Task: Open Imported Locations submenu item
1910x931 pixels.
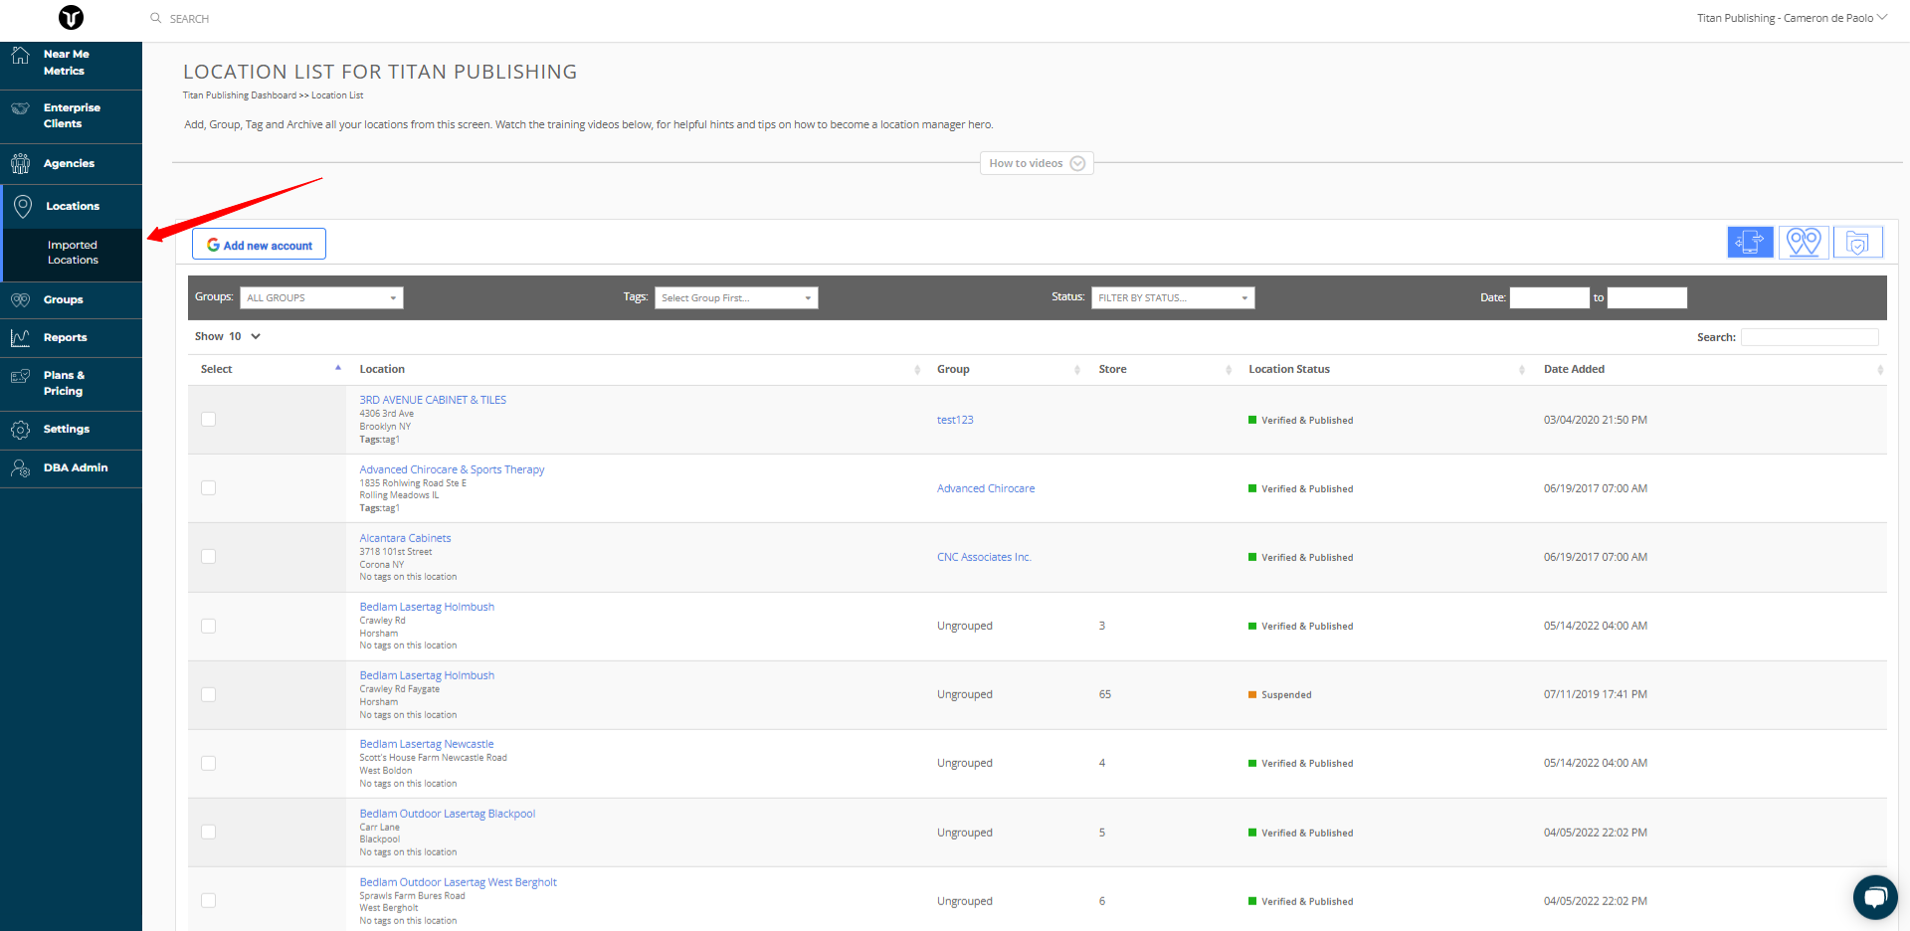Action: coord(73,253)
